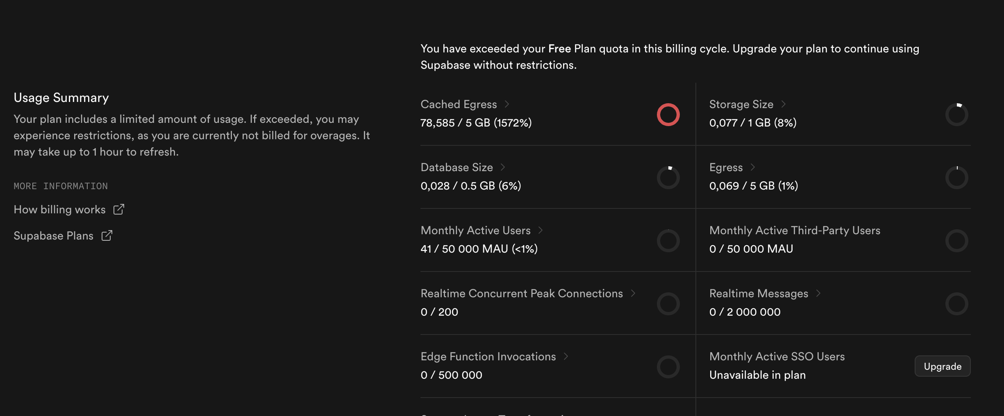1004x416 pixels.
Task: Expand Cached Egress details via chevron
Action: coord(507,104)
